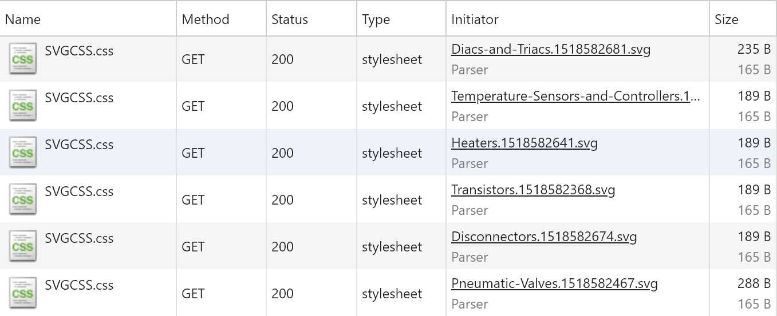Follow Disconnectors.1518582674.svg link
Image resolution: width=777 pixels, height=316 pixels.
(544, 237)
